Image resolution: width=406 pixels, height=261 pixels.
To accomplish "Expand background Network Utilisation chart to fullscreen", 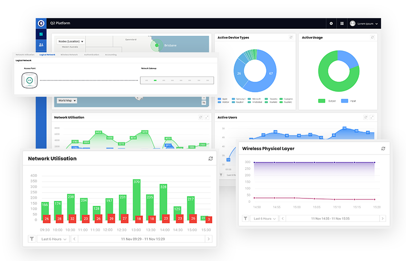I will 206,117.
